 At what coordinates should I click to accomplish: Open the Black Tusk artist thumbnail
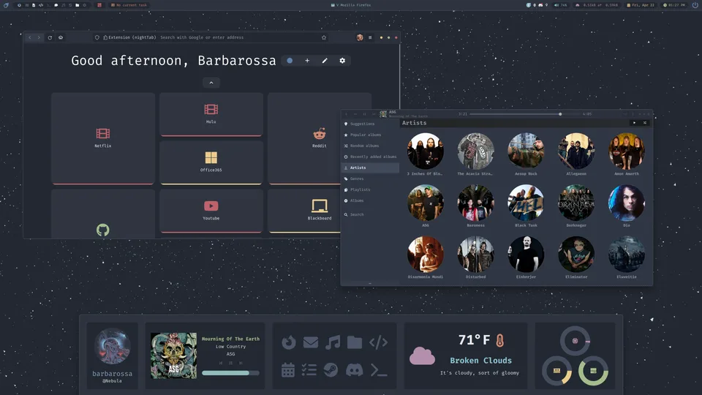(526, 203)
